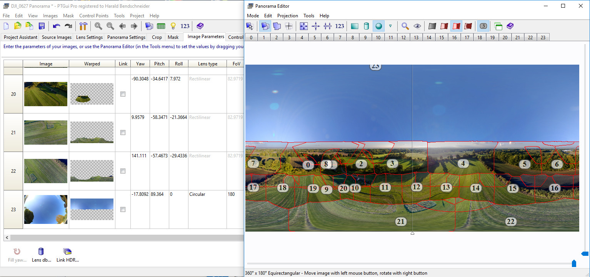Open the Lens type dropdown showing Circular

click(x=207, y=194)
